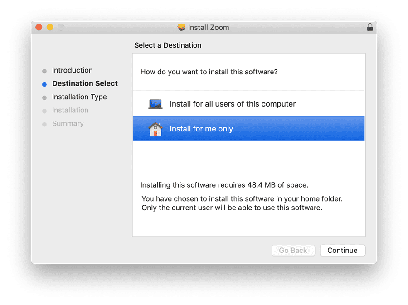
Task: Click the dot beside the Summary step
Action: [x=44, y=124]
